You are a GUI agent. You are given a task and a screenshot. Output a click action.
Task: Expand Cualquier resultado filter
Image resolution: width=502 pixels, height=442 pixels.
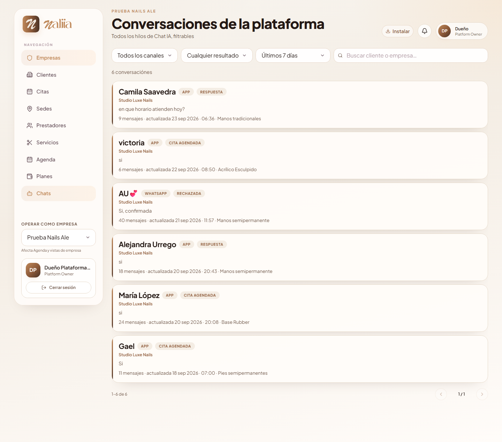pos(217,55)
